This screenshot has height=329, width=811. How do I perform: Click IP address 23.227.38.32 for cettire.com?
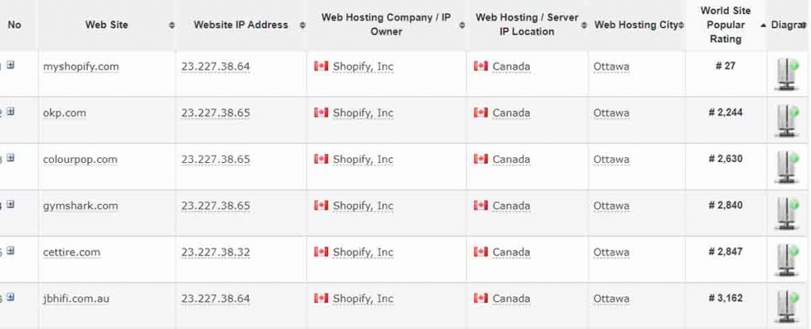215,253
